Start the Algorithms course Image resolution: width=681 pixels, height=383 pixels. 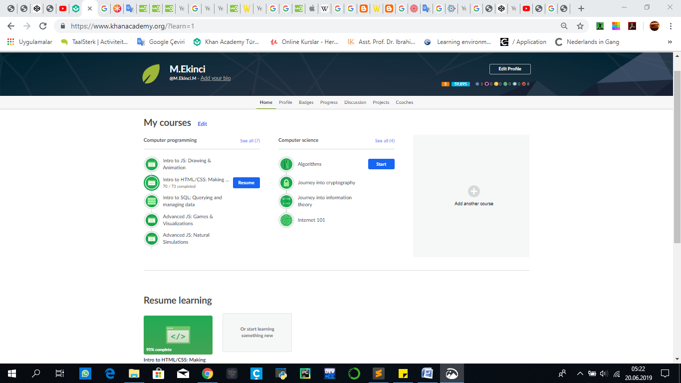tap(381, 164)
